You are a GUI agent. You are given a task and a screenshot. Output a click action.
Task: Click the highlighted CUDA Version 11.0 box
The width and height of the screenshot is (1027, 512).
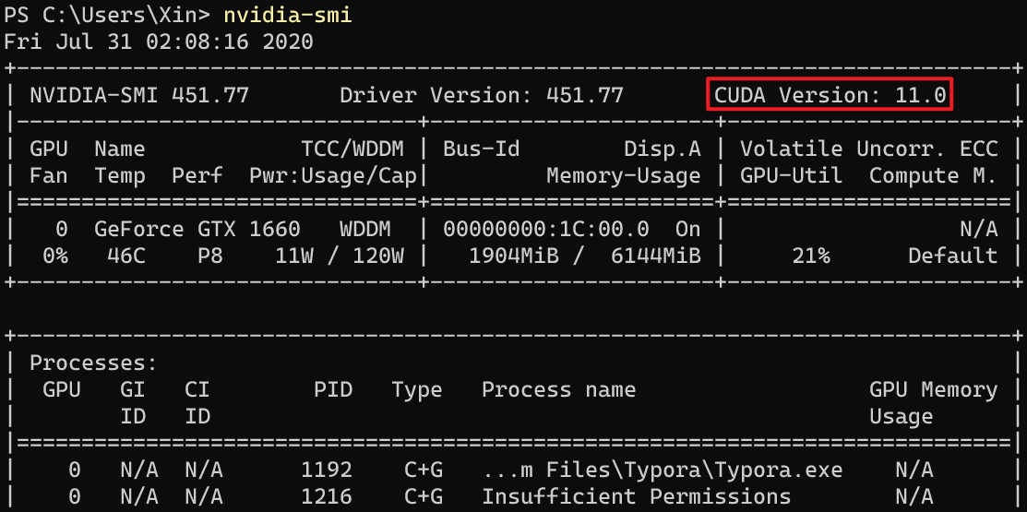[830, 95]
